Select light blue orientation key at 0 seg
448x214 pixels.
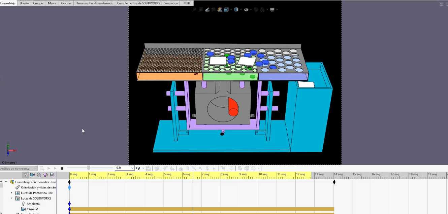click(x=69, y=187)
